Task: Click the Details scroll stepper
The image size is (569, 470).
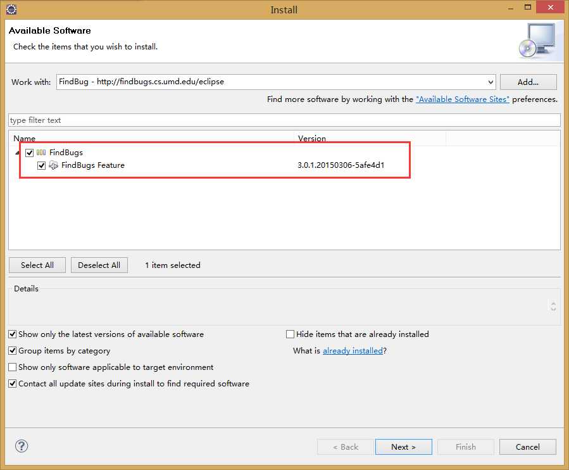Action: 553,307
